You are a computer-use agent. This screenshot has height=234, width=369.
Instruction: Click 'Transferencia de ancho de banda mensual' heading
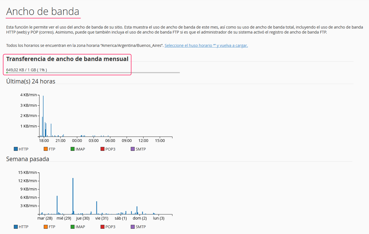[x=67, y=59]
